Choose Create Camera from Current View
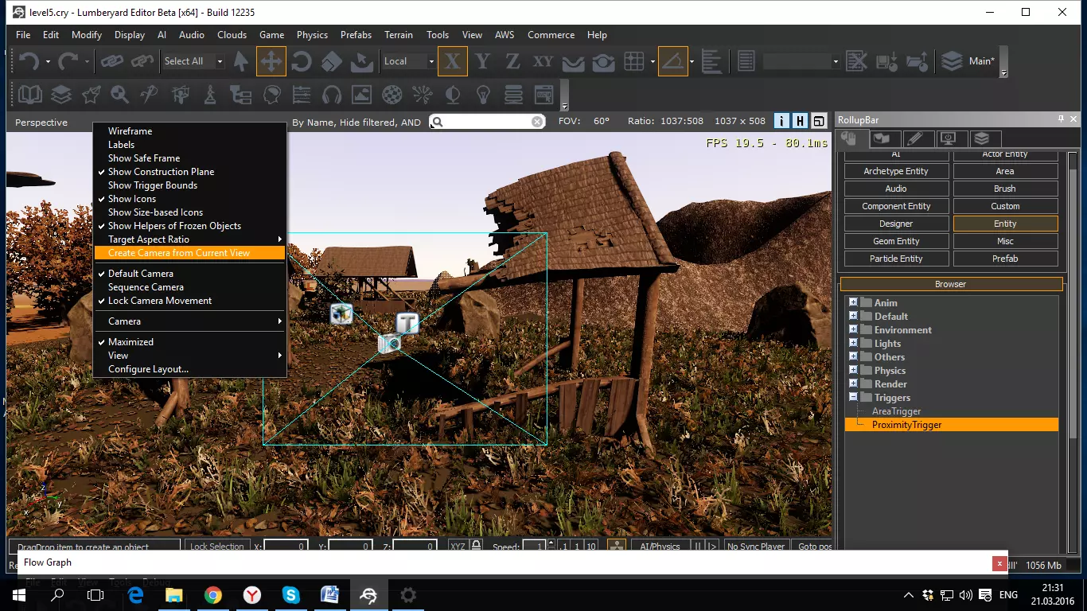1087x611 pixels. pos(179,253)
